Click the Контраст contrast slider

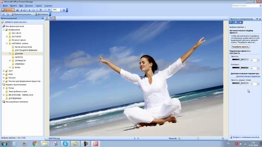pos(240,68)
